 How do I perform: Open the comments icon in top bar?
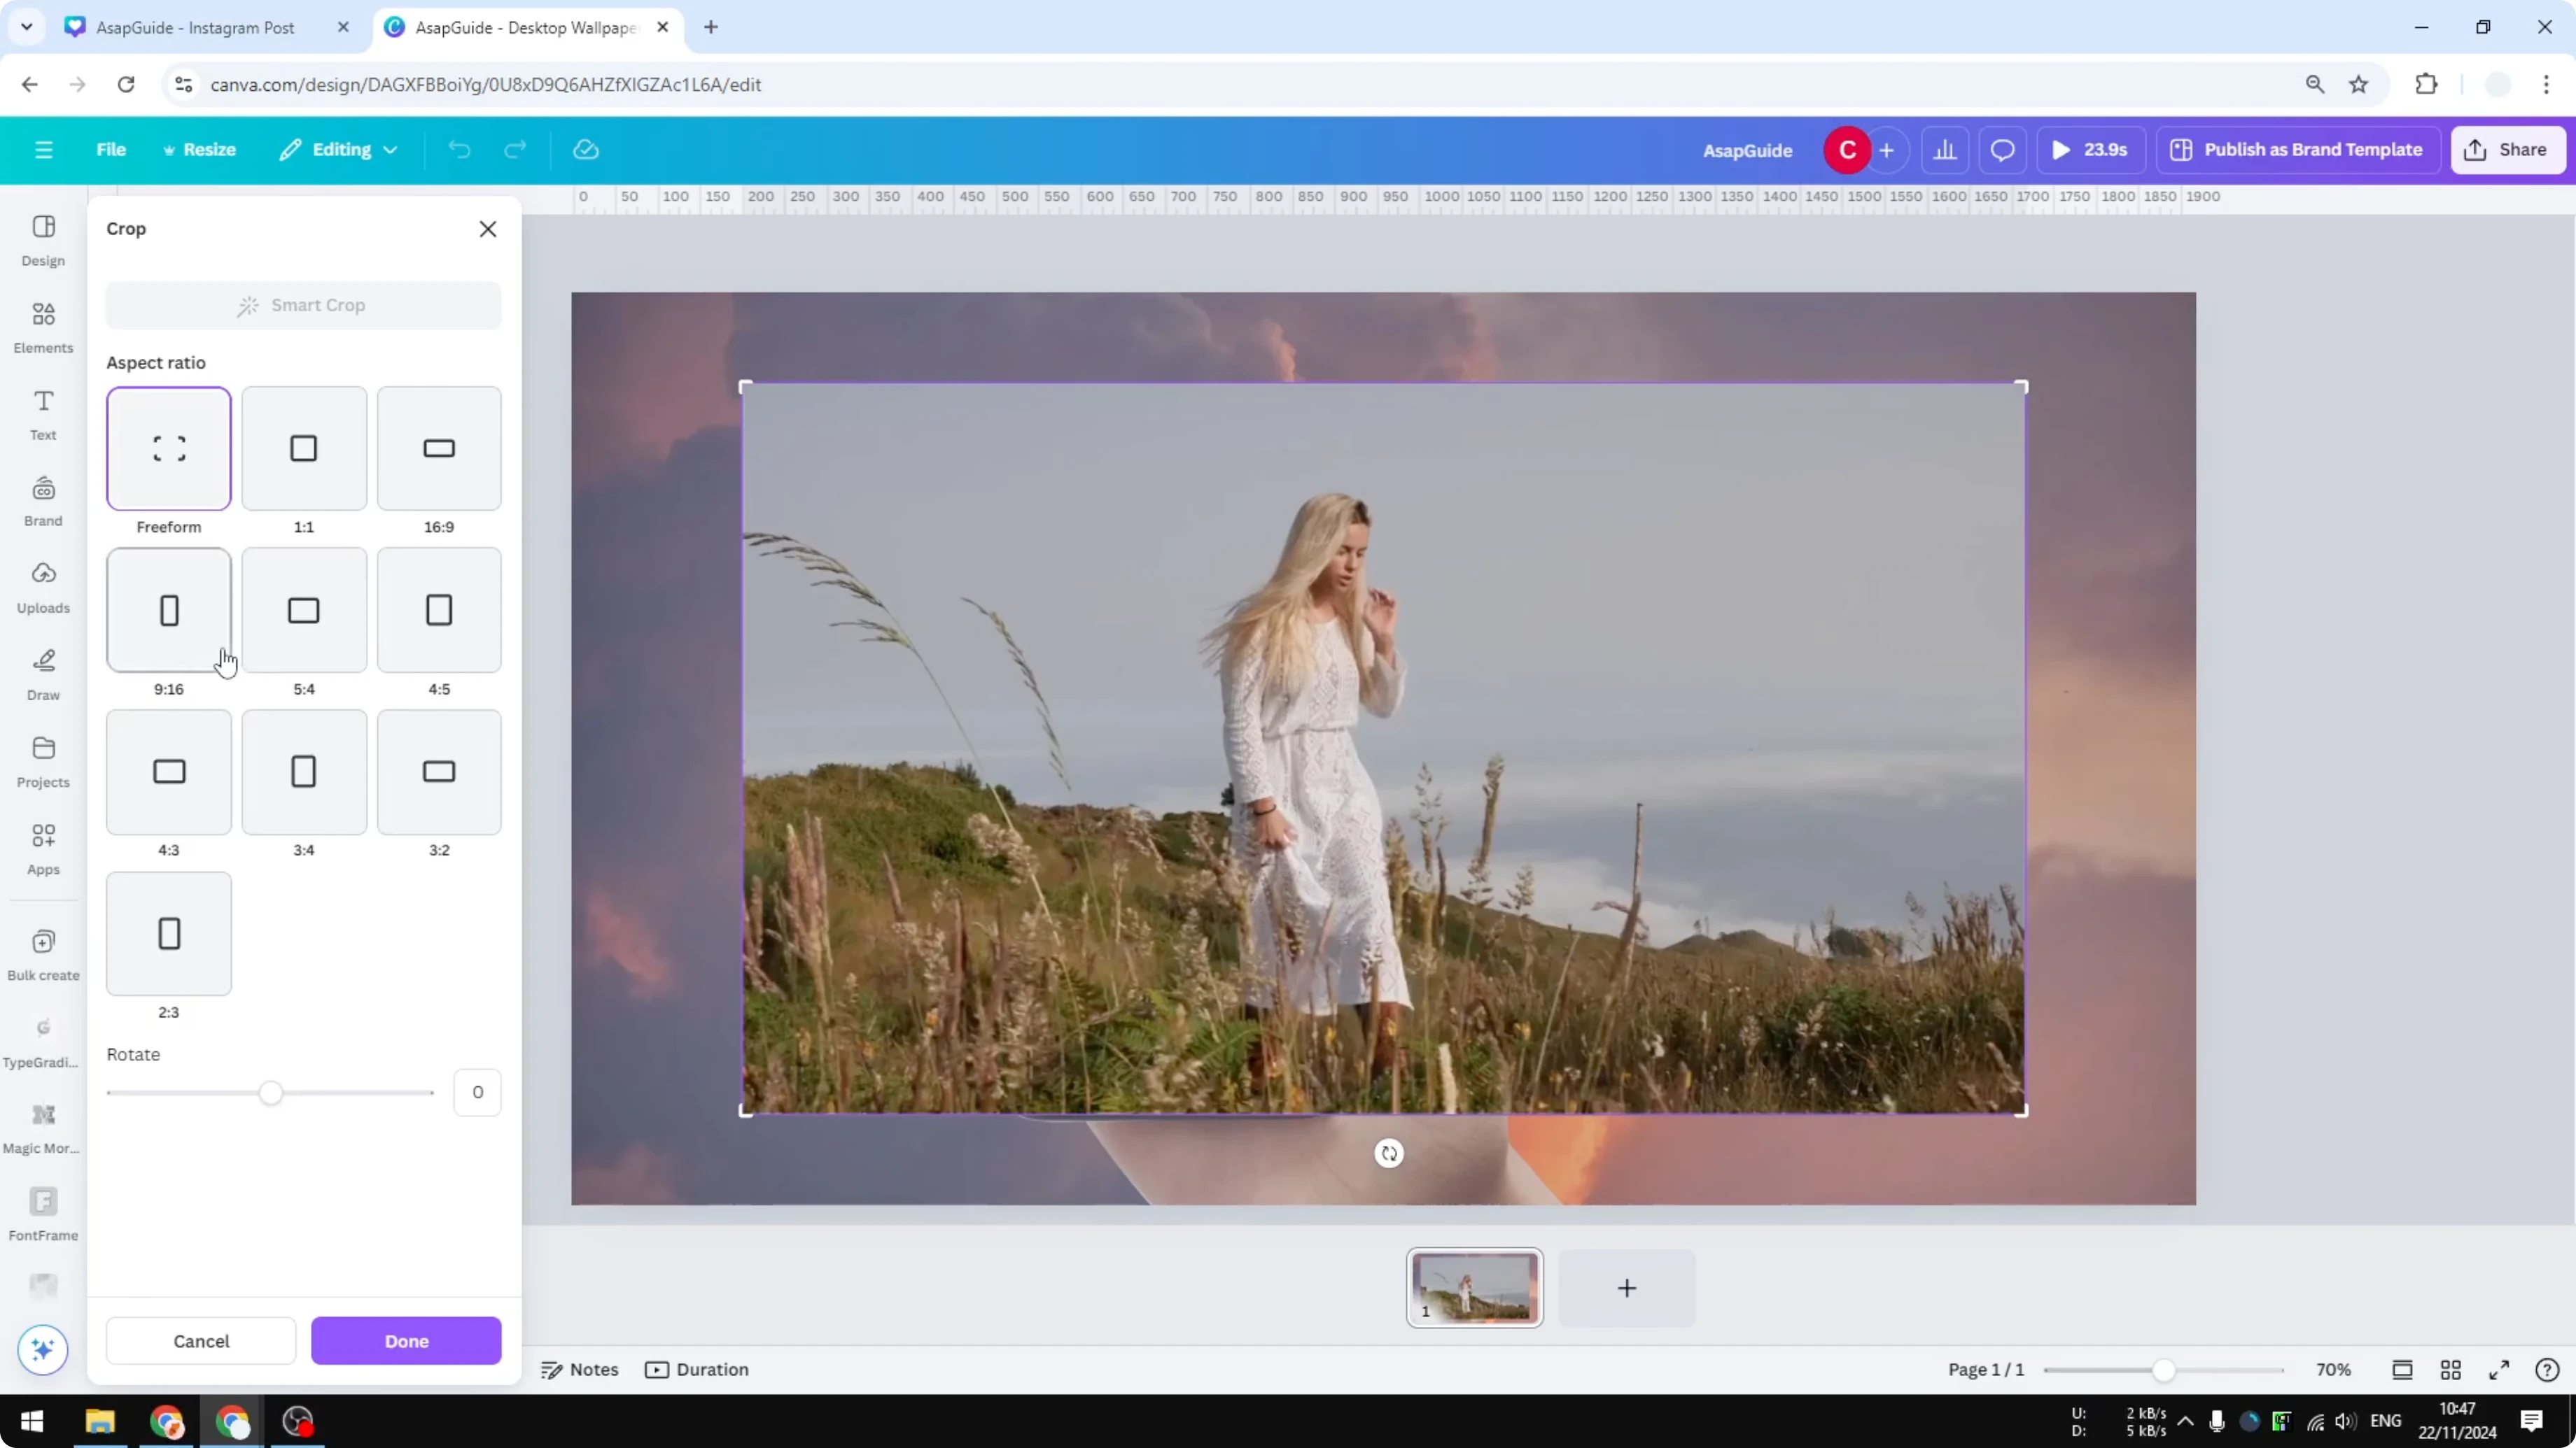(2001, 149)
